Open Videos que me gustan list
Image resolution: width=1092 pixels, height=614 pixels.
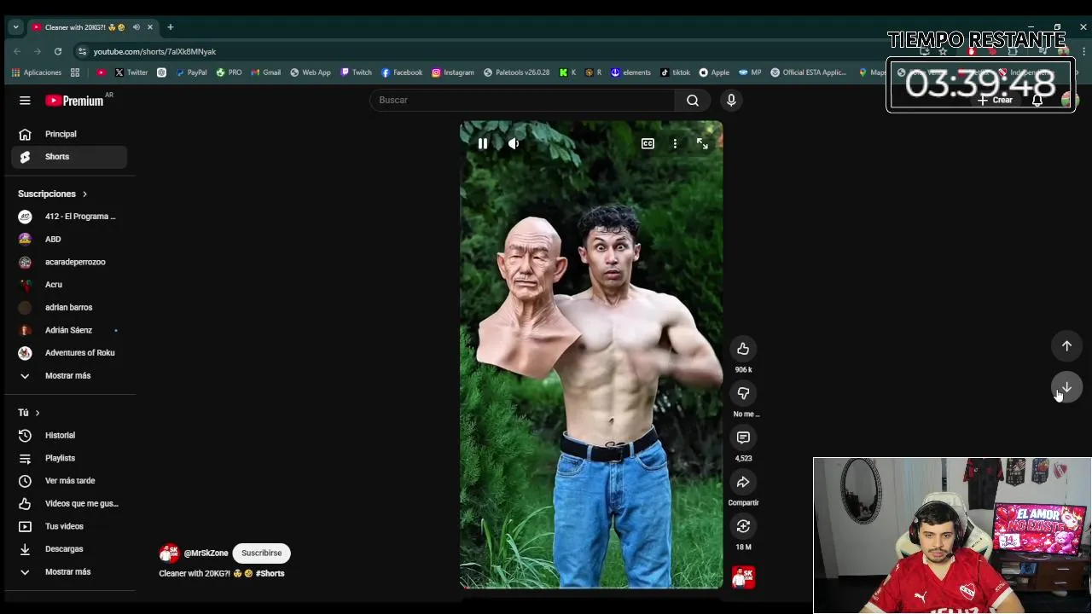69,504
